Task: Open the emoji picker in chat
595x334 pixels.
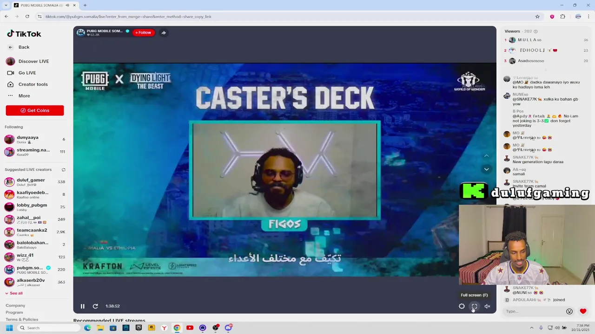Action: [x=569, y=311]
